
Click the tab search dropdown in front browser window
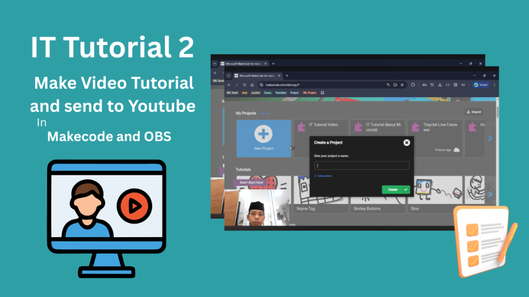[x=228, y=76]
